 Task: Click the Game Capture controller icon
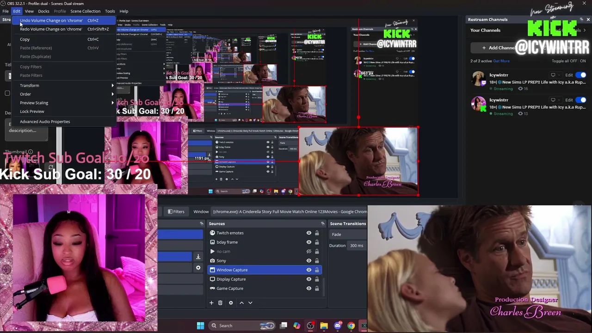(212, 289)
